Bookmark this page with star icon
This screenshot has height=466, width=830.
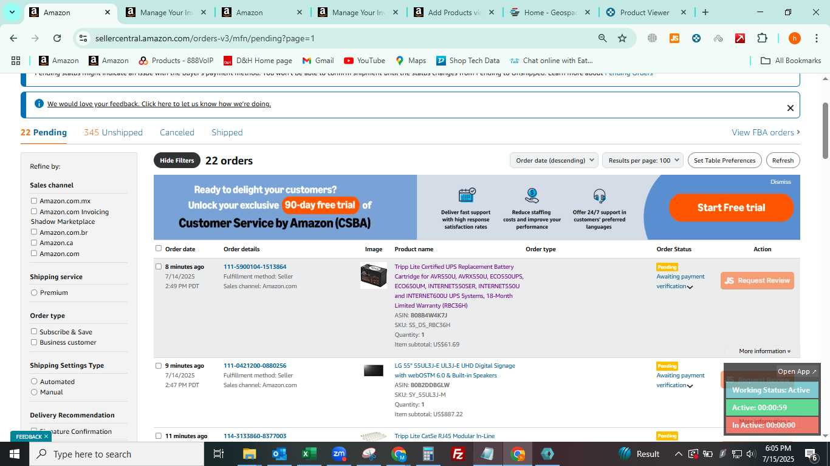[x=622, y=38]
